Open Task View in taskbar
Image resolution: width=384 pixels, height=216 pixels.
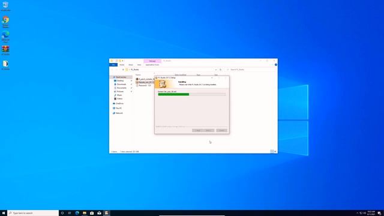70,213
